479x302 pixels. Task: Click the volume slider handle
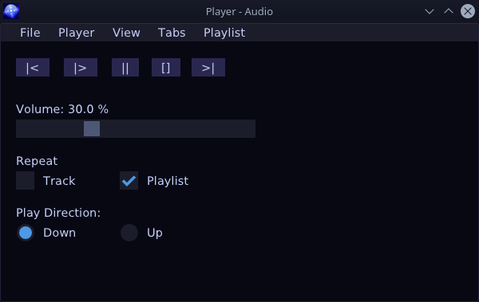(92, 129)
